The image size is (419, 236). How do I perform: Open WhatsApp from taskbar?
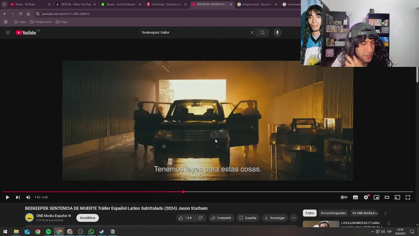(91, 232)
